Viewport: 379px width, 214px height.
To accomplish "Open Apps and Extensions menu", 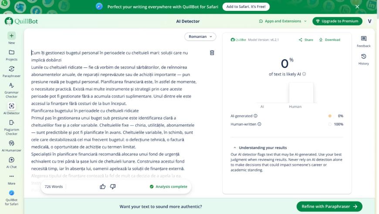I will (x=283, y=21).
